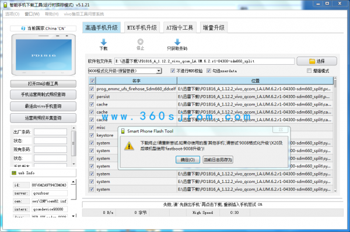Click the usb Info panel scroll-up arrow
Screen dimensions: 350x232
(73, 182)
